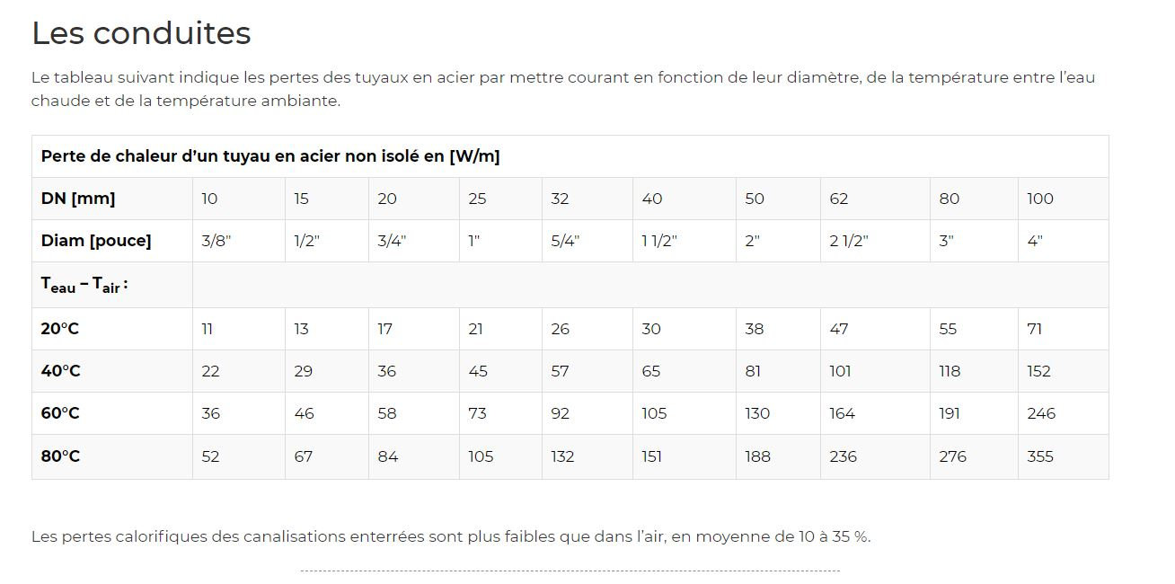
Task: Click the intro paragraph about steel pipe losses
Action: [x=562, y=89]
